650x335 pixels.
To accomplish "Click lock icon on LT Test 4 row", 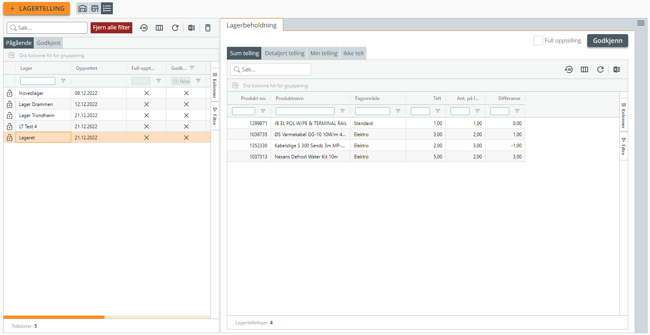I will click(x=10, y=126).
